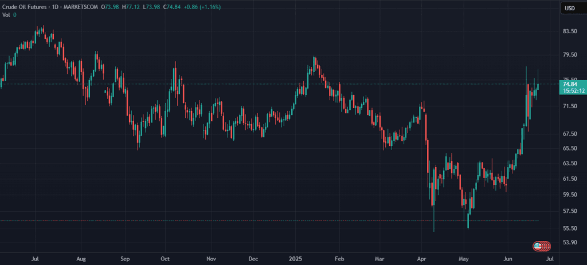Click the US flag economic event icon
The image size is (587, 265).
click(x=538, y=246)
